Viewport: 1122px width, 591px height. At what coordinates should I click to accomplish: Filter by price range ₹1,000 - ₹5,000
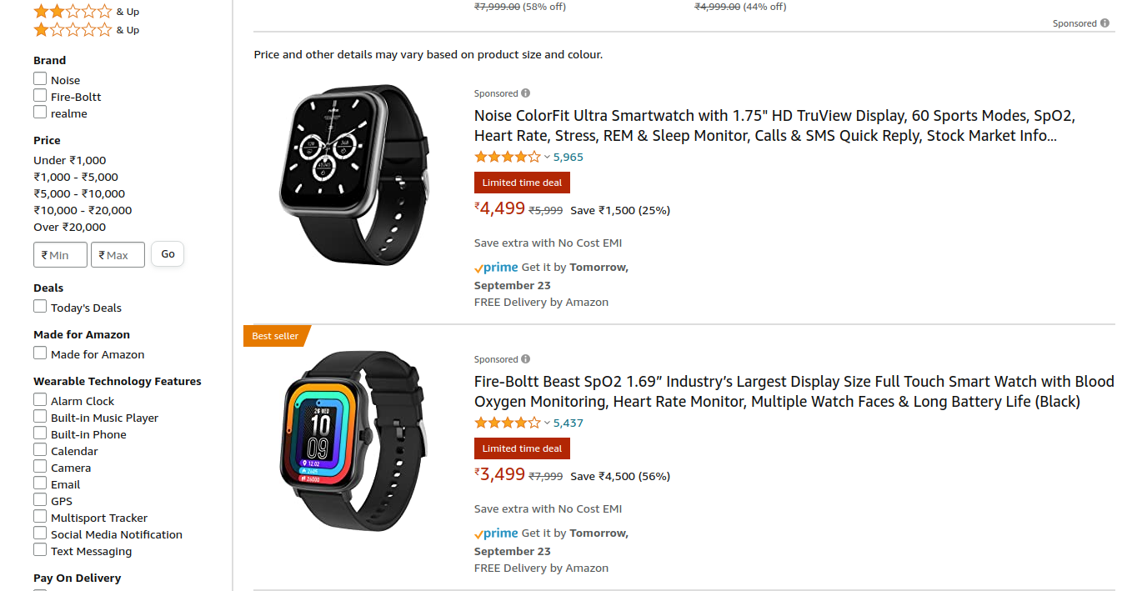click(76, 177)
